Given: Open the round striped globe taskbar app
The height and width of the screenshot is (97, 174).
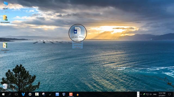Looking at the screenshot, I should 30,94.
